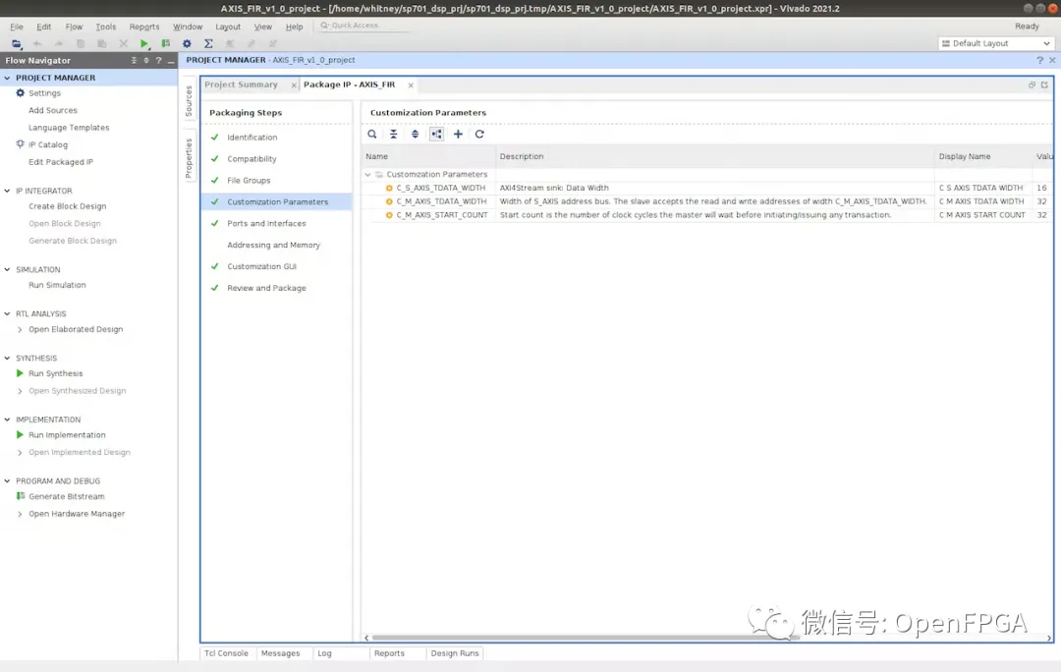Collapse the RTL ANALYSIS section
Image resolution: width=1061 pixels, height=672 pixels.
(8, 314)
